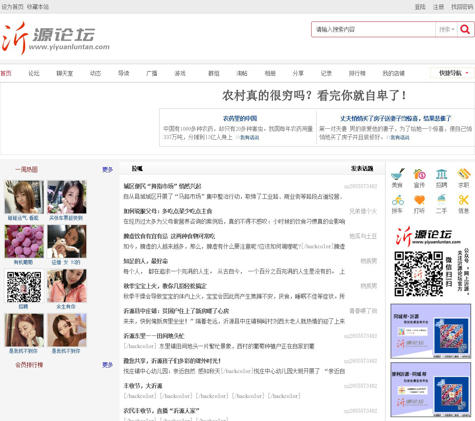Open the 宣传 promotion category icon
Screen dimensions: 475x421
pyautogui.click(x=419, y=175)
